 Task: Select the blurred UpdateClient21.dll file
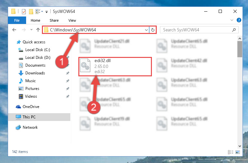coord(105,45)
